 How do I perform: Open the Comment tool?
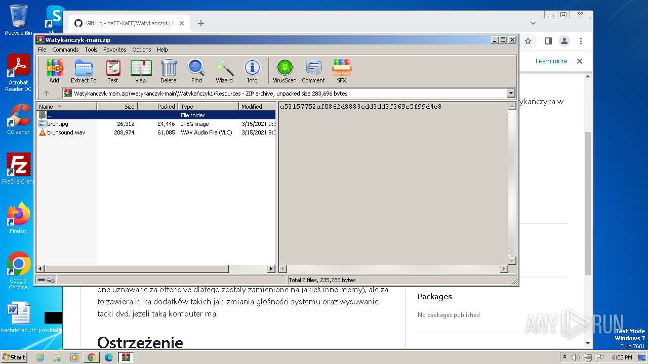(x=313, y=71)
